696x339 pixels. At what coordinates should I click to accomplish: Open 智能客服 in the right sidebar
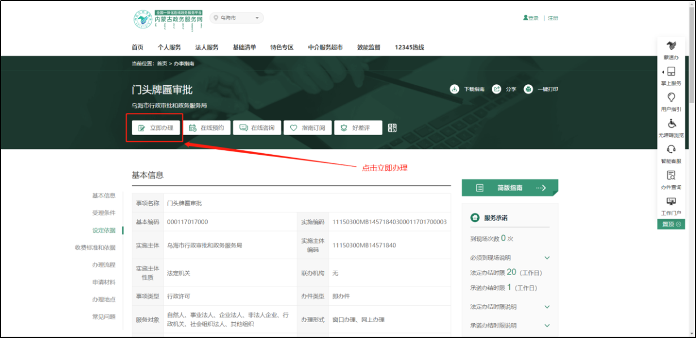tap(671, 153)
